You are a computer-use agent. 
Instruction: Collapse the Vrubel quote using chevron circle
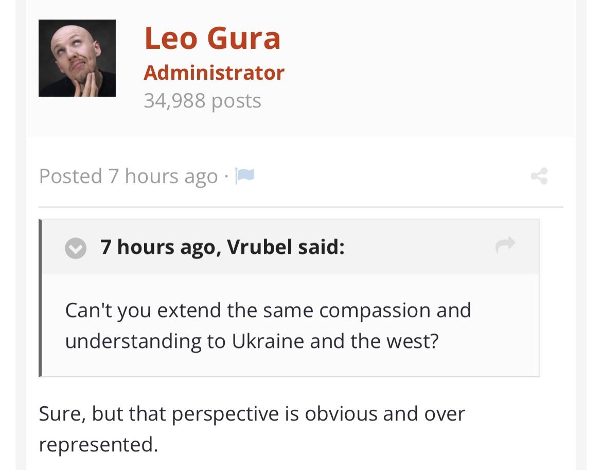tap(76, 248)
